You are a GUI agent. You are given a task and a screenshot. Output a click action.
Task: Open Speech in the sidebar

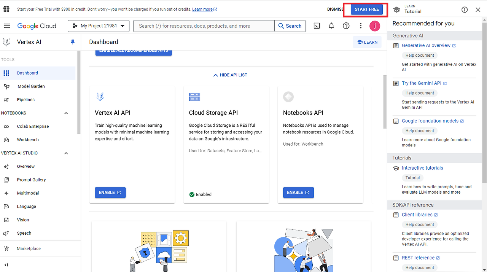tap(38, 233)
